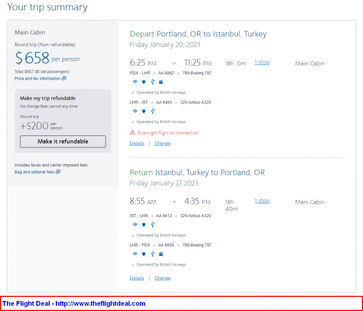Click Wi-Fi icon for LHR - IST flight
Viewport: 363px width, 311px height.
(135, 111)
